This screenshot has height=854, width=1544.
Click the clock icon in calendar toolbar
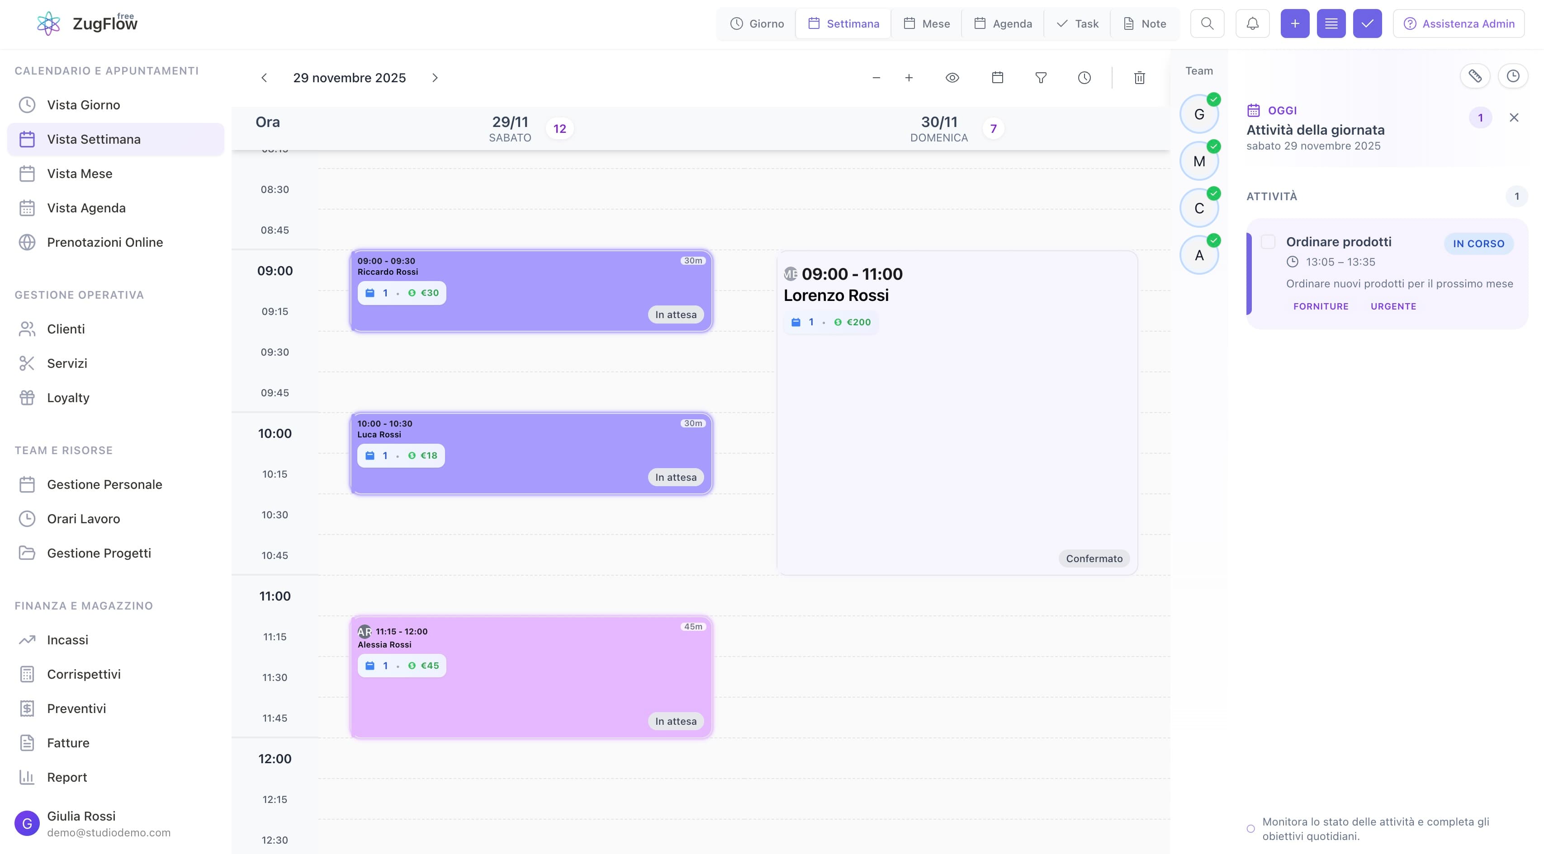[x=1084, y=78]
